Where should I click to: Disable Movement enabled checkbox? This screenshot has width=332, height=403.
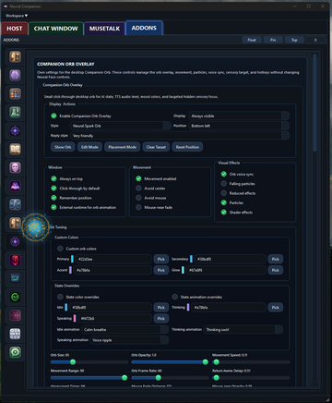138,178
